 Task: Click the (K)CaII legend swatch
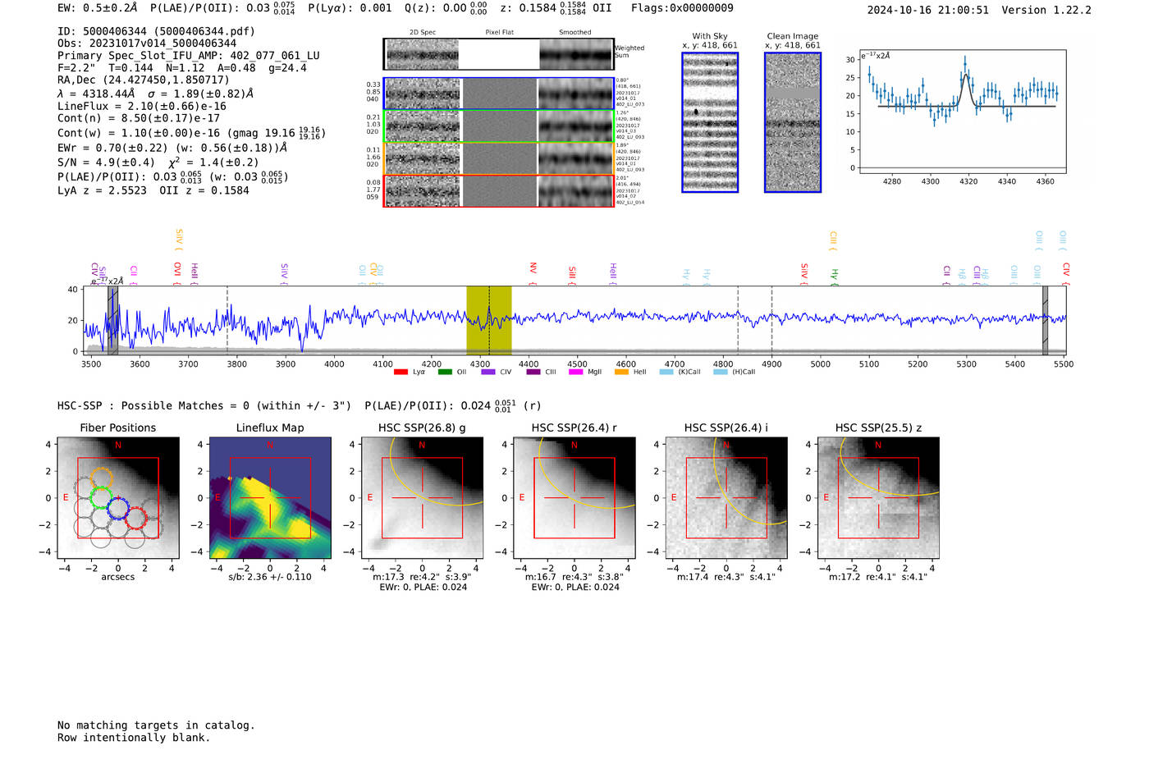[666, 373]
